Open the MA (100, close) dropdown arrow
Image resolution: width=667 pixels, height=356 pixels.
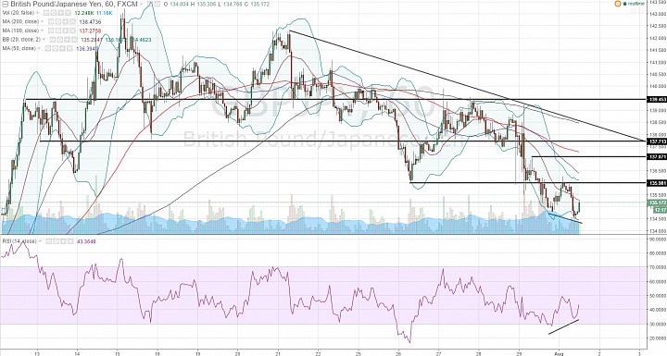tap(42, 31)
